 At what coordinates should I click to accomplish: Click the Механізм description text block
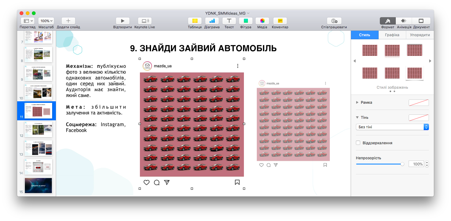[96, 81]
